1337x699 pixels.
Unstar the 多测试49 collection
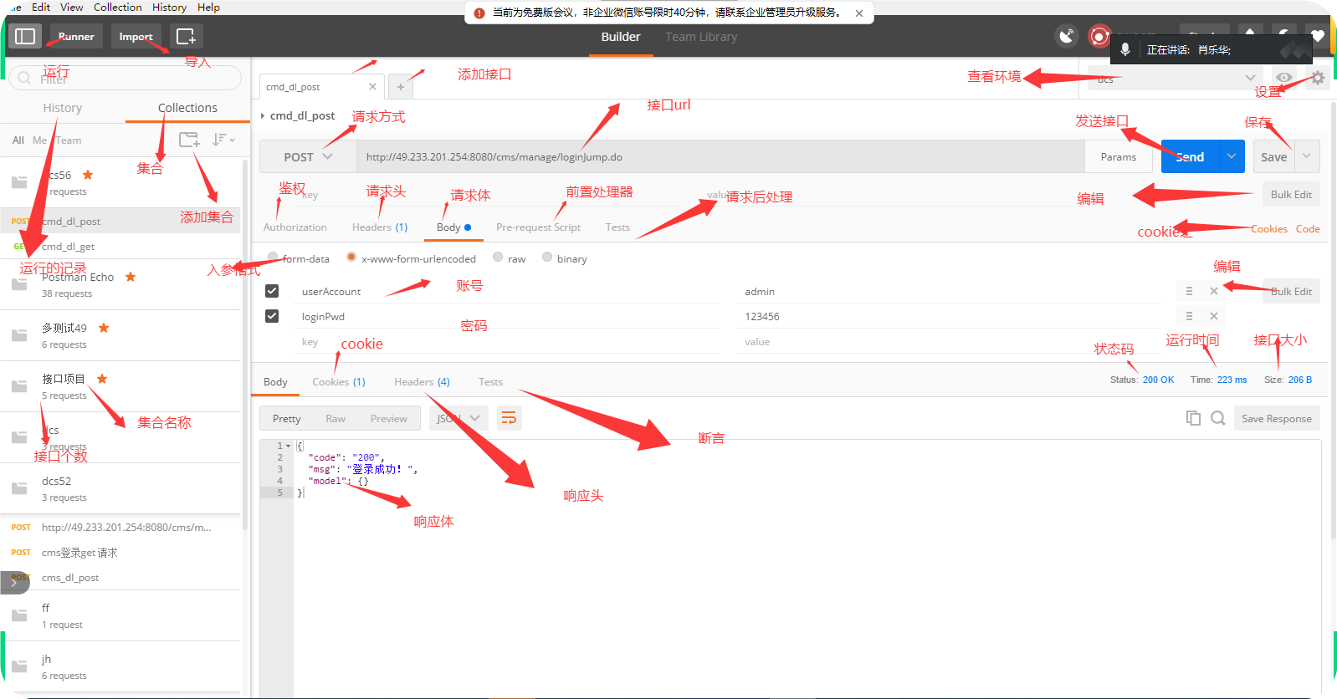[104, 328]
